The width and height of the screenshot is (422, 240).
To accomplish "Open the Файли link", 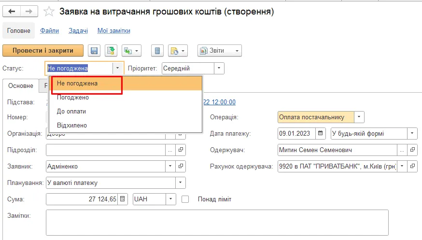I will (50, 31).
